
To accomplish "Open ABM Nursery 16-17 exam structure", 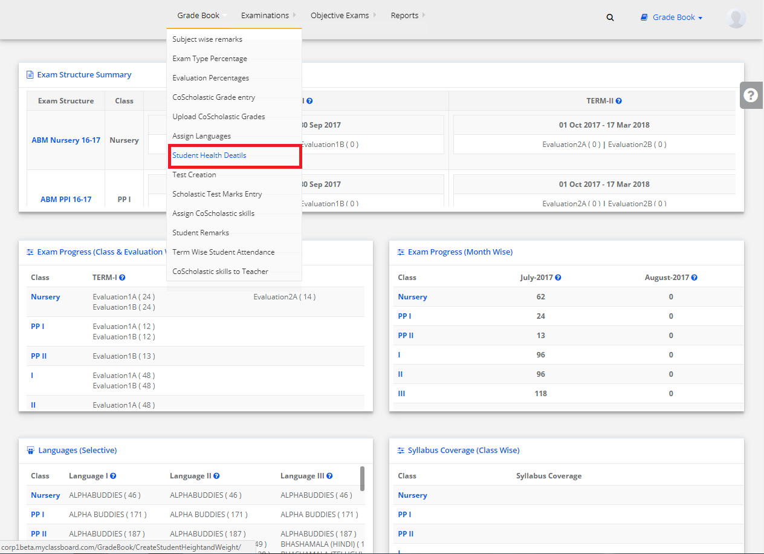I will coord(66,140).
